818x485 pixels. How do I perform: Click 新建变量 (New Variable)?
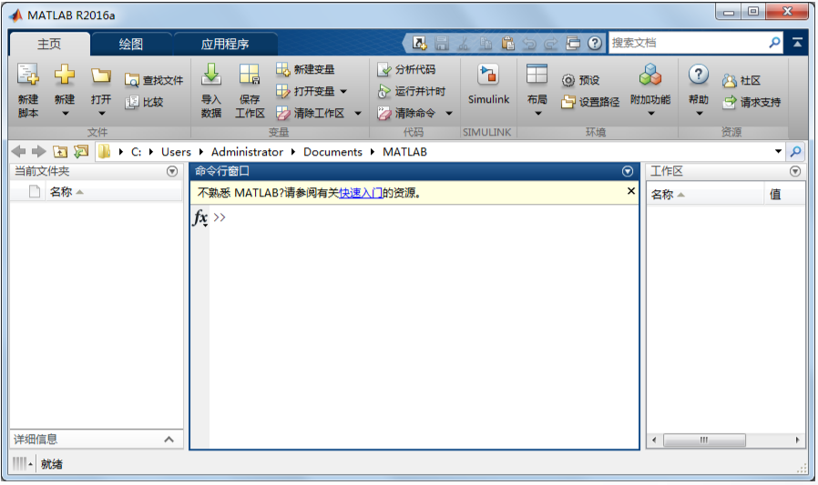tap(305, 69)
